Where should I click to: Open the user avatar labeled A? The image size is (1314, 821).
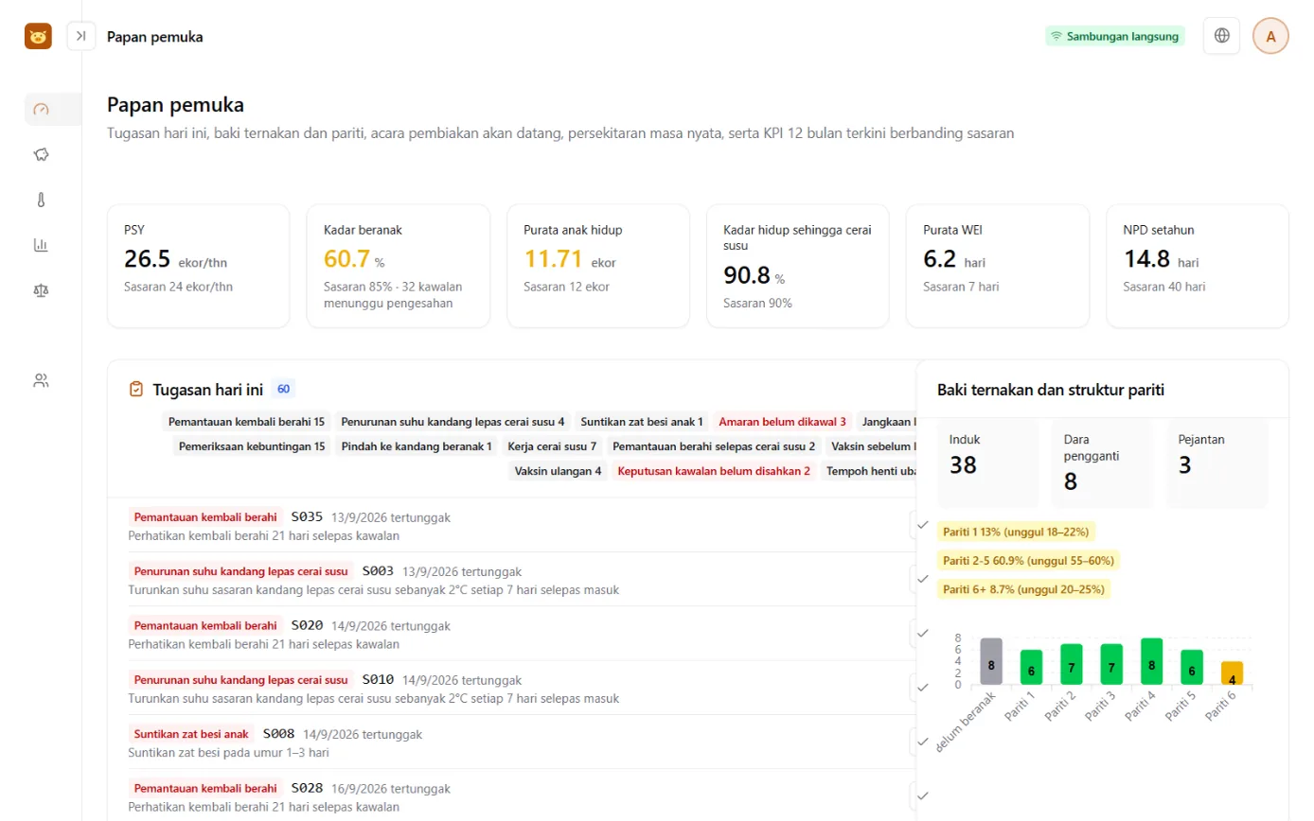coord(1270,36)
